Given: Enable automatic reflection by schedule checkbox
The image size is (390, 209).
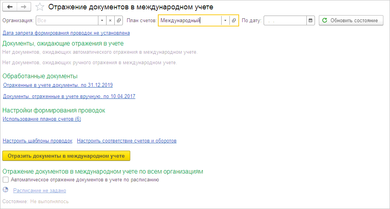Looking at the screenshot, I should coord(5,179).
